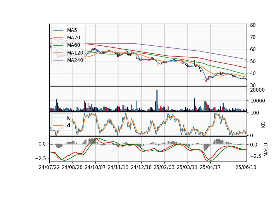This screenshot has height=197, width=274.
Task: Click the 25/06/13 date axis label
Action: click(246, 167)
